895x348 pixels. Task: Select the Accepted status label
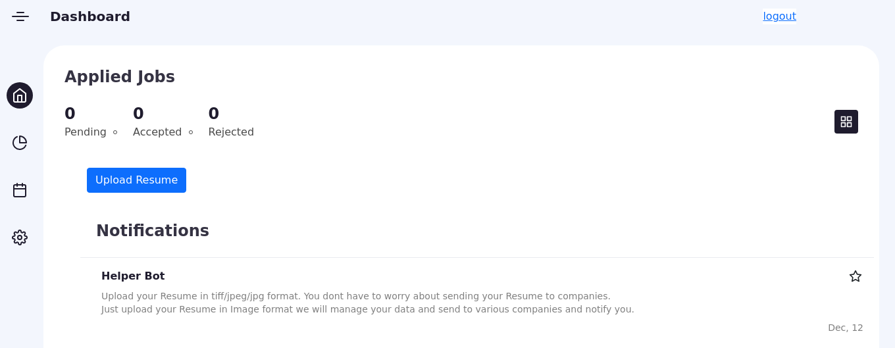click(x=157, y=132)
